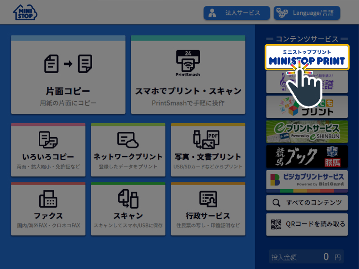This screenshot has width=359, height=269.
Task: Click subtitle USB/SDカードなどからプリント
Action: (x=208, y=167)
